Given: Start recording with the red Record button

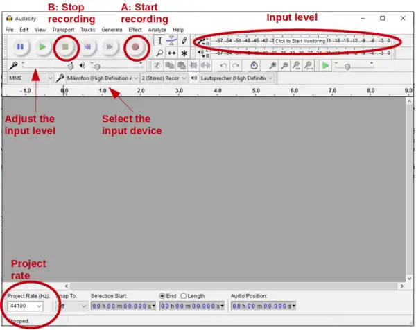Looking at the screenshot, I should pos(135,47).
